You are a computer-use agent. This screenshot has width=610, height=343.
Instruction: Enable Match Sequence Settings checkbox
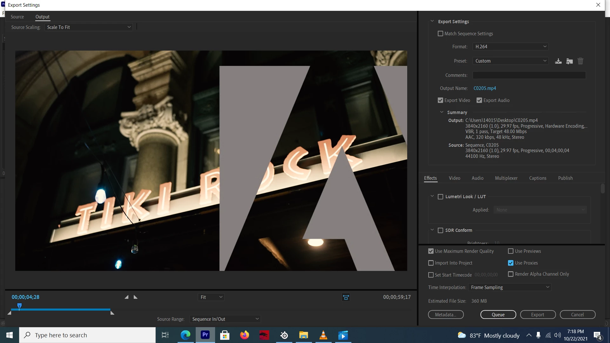click(x=440, y=34)
